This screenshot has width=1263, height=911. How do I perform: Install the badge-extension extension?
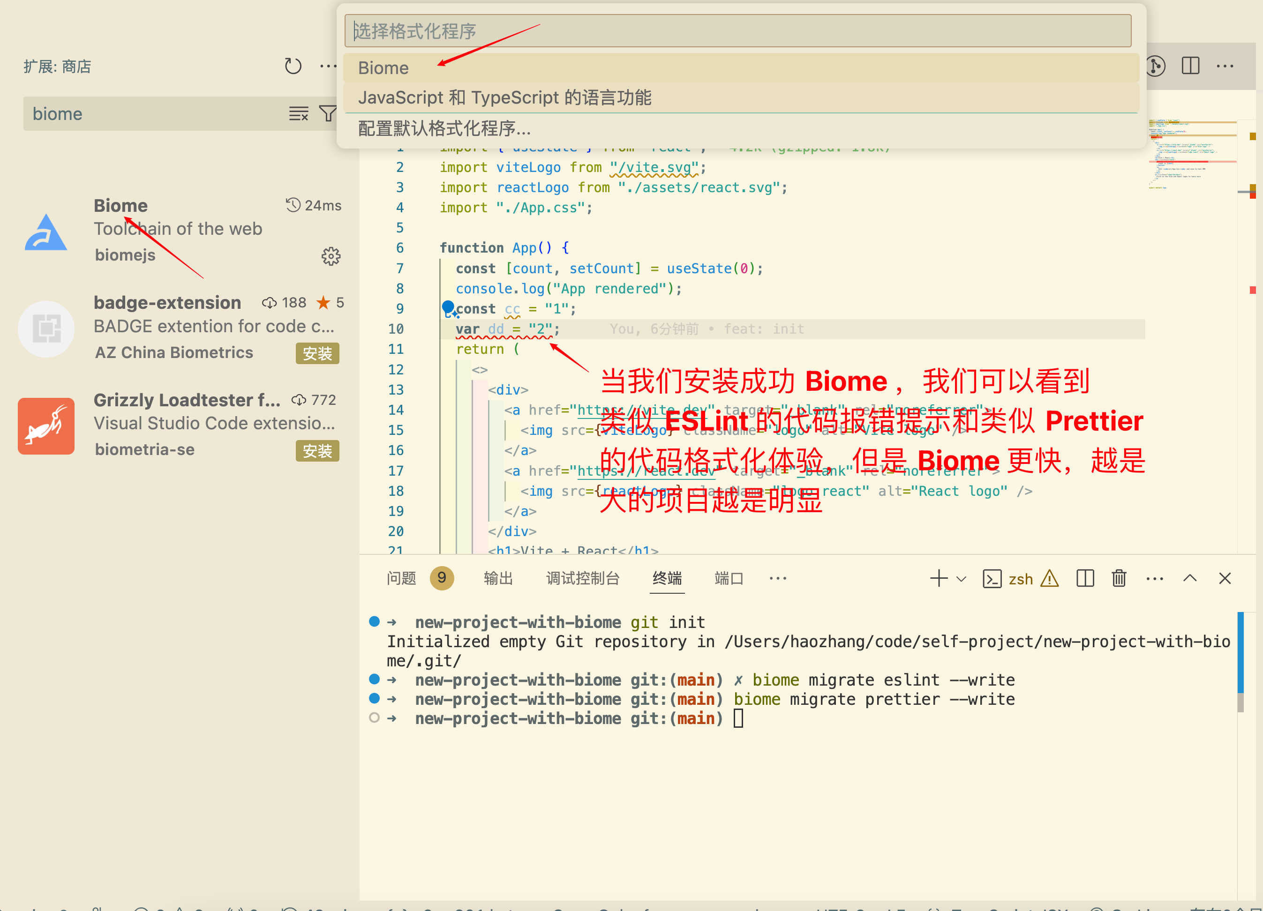(317, 353)
